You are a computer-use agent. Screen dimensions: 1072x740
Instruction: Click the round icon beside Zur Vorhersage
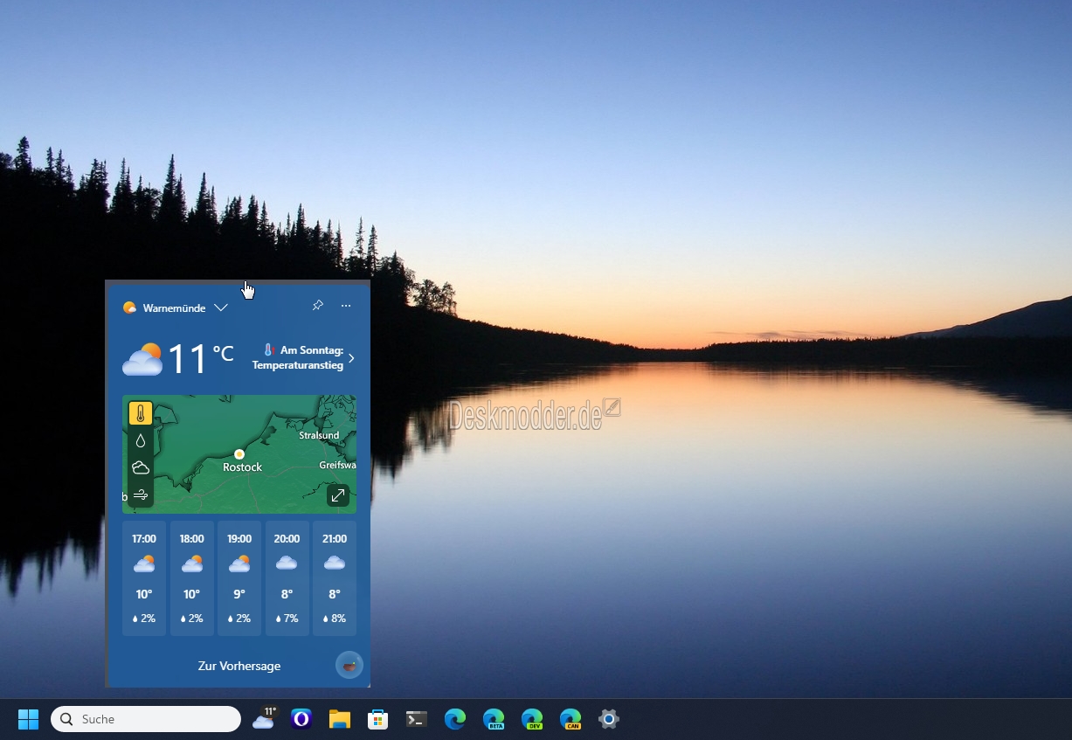pyautogui.click(x=349, y=666)
